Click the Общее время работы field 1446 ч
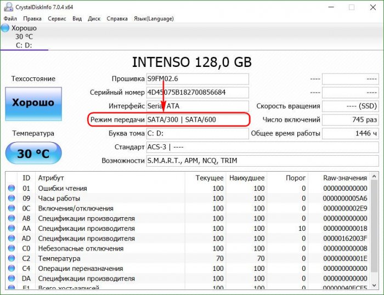Viewport: 384px width, 295px height. pyautogui.click(x=350, y=133)
